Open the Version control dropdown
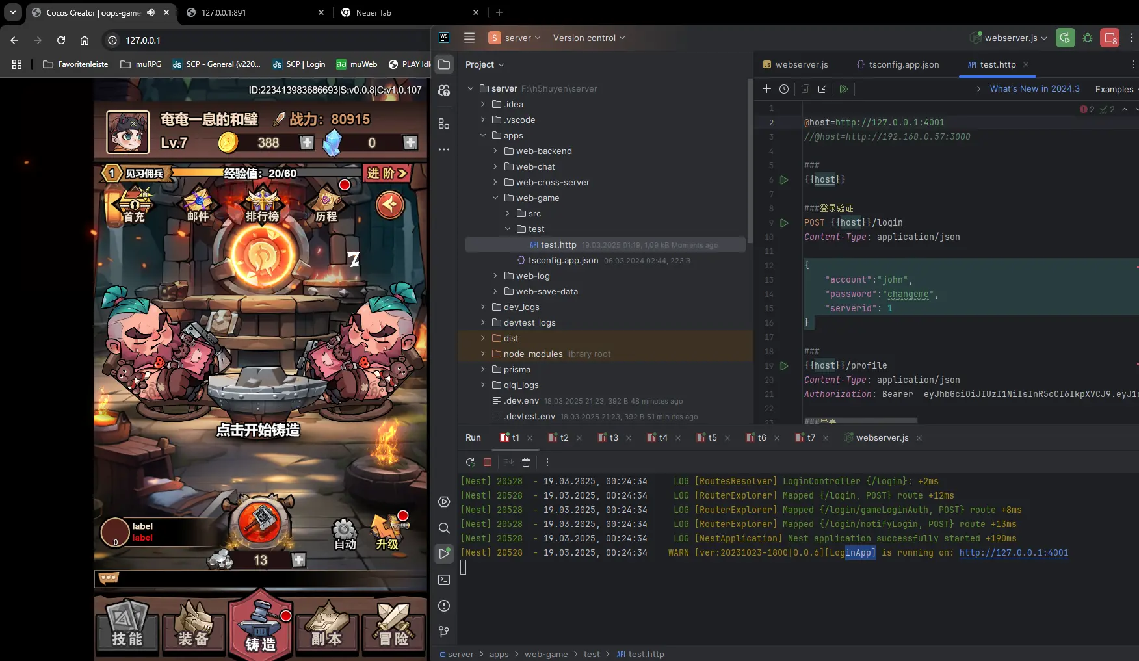This screenshot has height=661, width=1139. pos(589,38)
